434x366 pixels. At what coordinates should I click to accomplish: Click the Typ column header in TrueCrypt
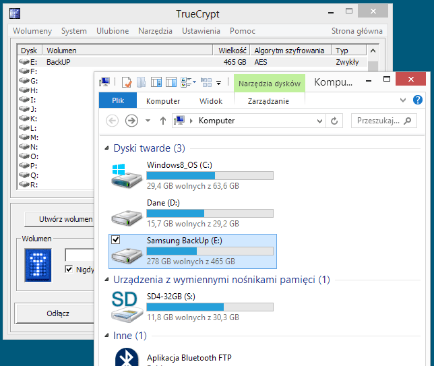[349, 51]
